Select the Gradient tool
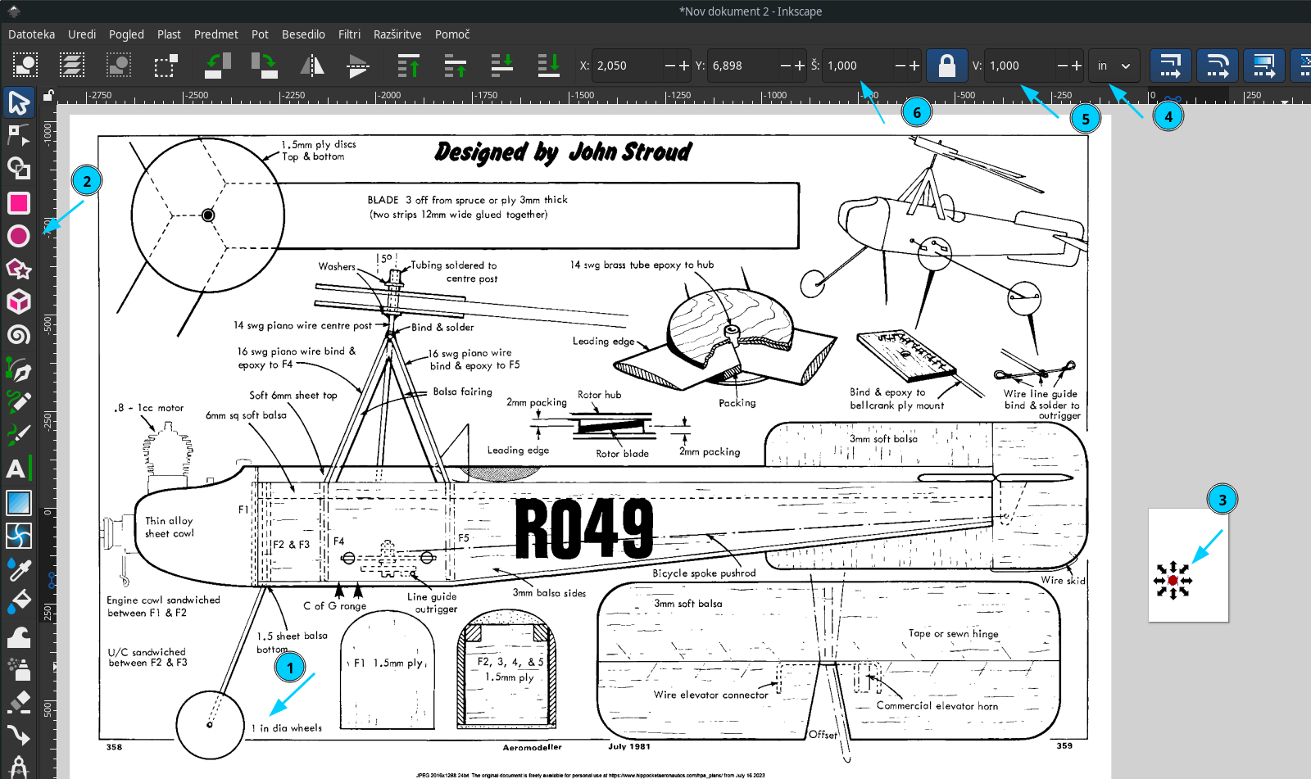Viewport: 1311px width, 779px height. click(x=18, y=502)
